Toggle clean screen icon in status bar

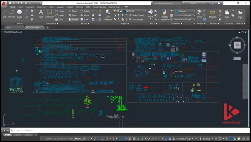click(x=244, y=139)
